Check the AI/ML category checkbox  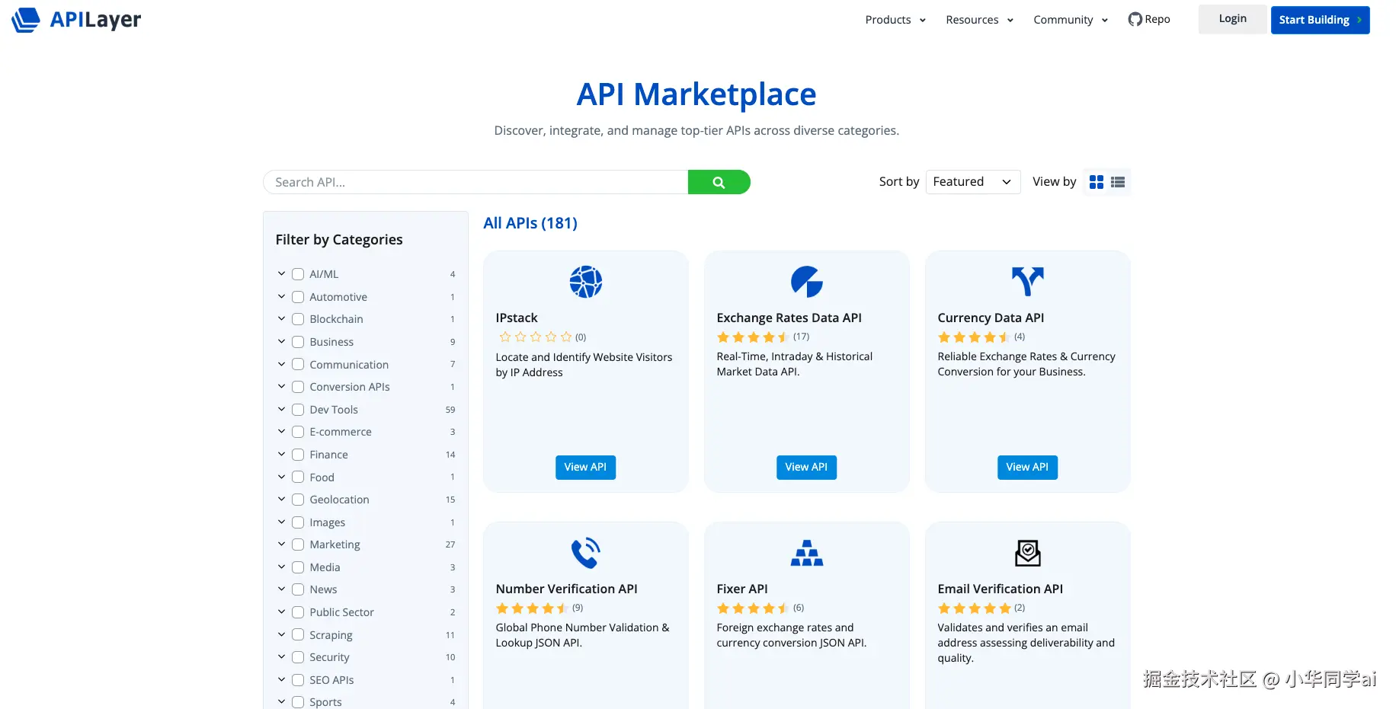(298, 274)
